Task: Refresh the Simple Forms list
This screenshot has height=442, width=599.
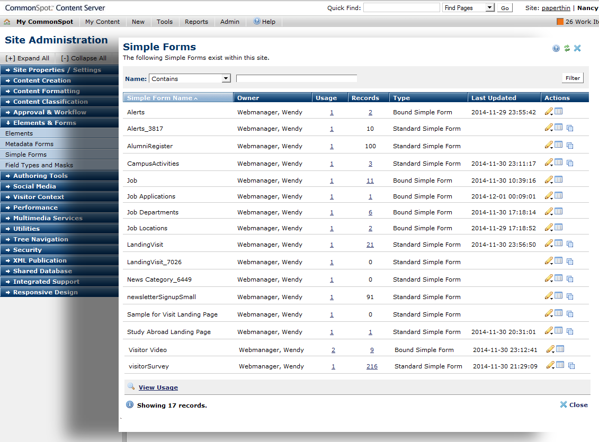Action: (x=567, y=48)
